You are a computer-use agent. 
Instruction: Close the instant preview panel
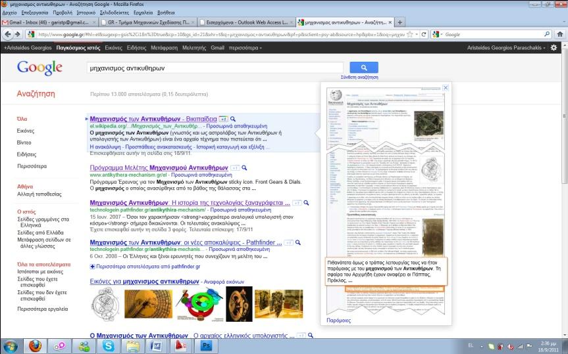click(x=446, y=87)
